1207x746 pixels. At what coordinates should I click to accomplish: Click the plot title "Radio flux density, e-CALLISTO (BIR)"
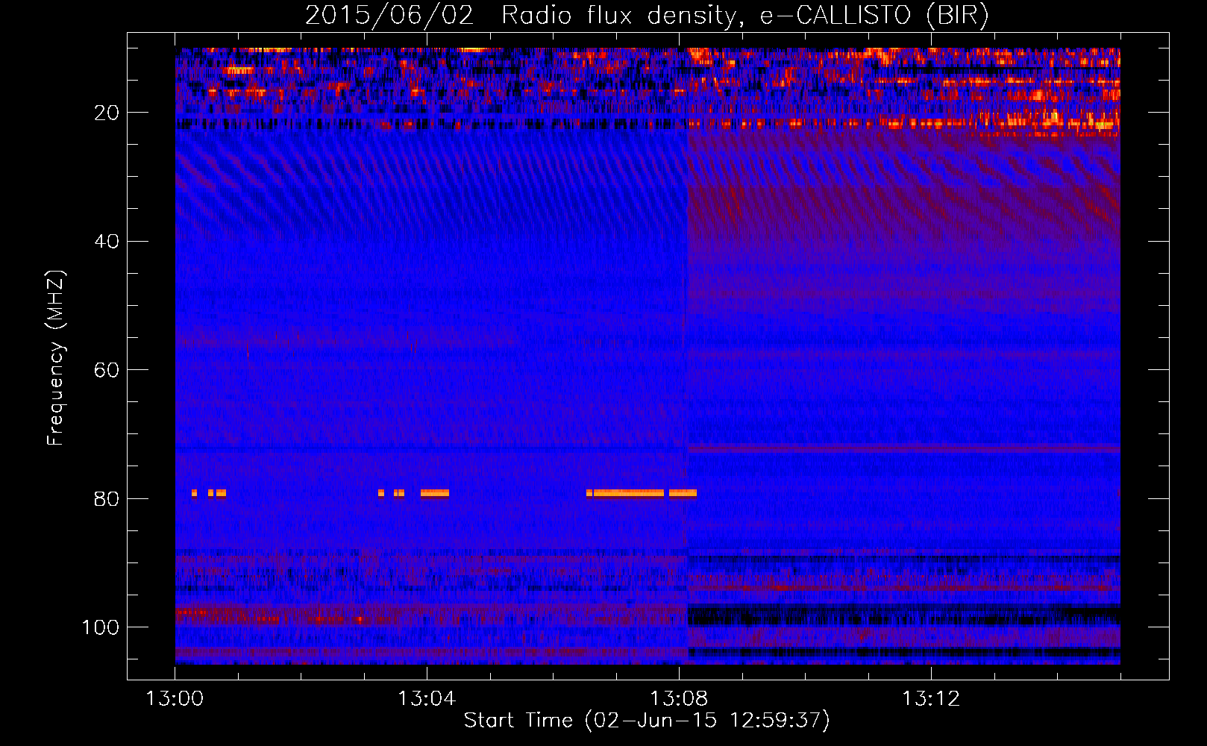(x=744, y=16)
